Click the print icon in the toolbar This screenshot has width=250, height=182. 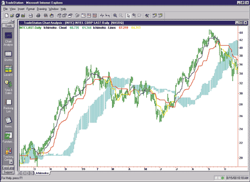pos(31,15)
